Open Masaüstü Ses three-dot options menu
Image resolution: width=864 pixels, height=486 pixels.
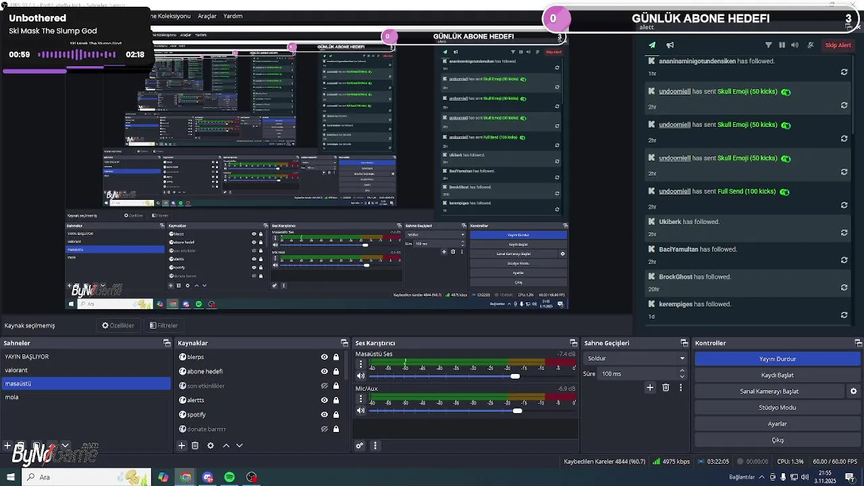coord(361,364)
